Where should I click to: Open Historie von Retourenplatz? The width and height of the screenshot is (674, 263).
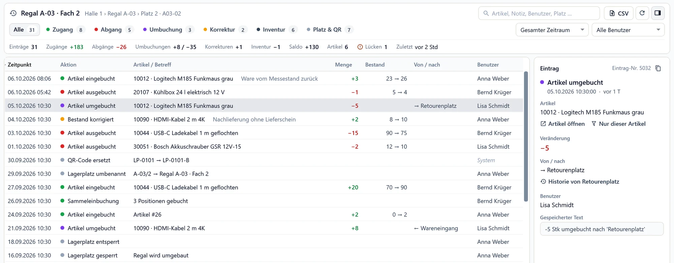coord(580,181)
